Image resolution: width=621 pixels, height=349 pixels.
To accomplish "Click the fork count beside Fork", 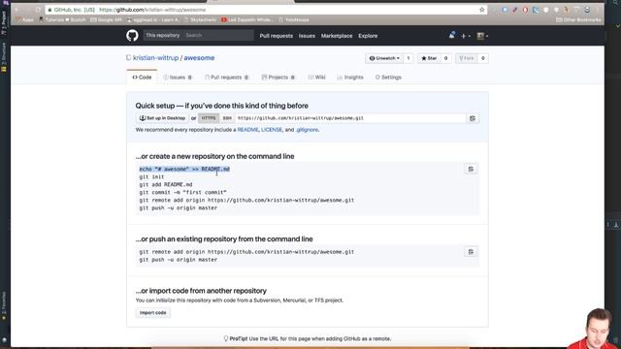I will pyautogui.click(x=483, y=58).
